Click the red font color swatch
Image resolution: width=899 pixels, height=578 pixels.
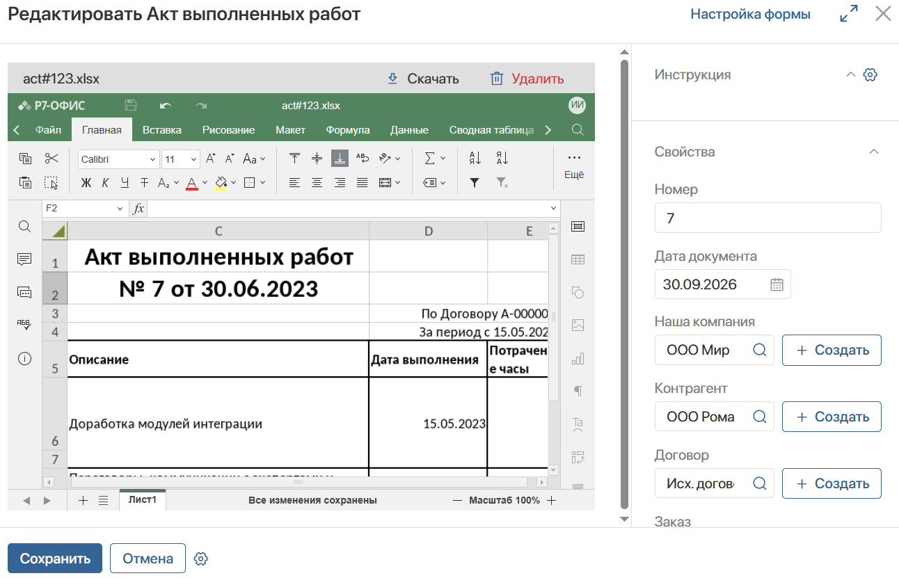coord(193,183)
